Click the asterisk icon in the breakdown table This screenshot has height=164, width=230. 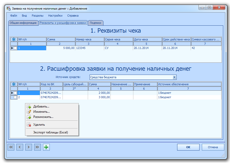point(14,84)
